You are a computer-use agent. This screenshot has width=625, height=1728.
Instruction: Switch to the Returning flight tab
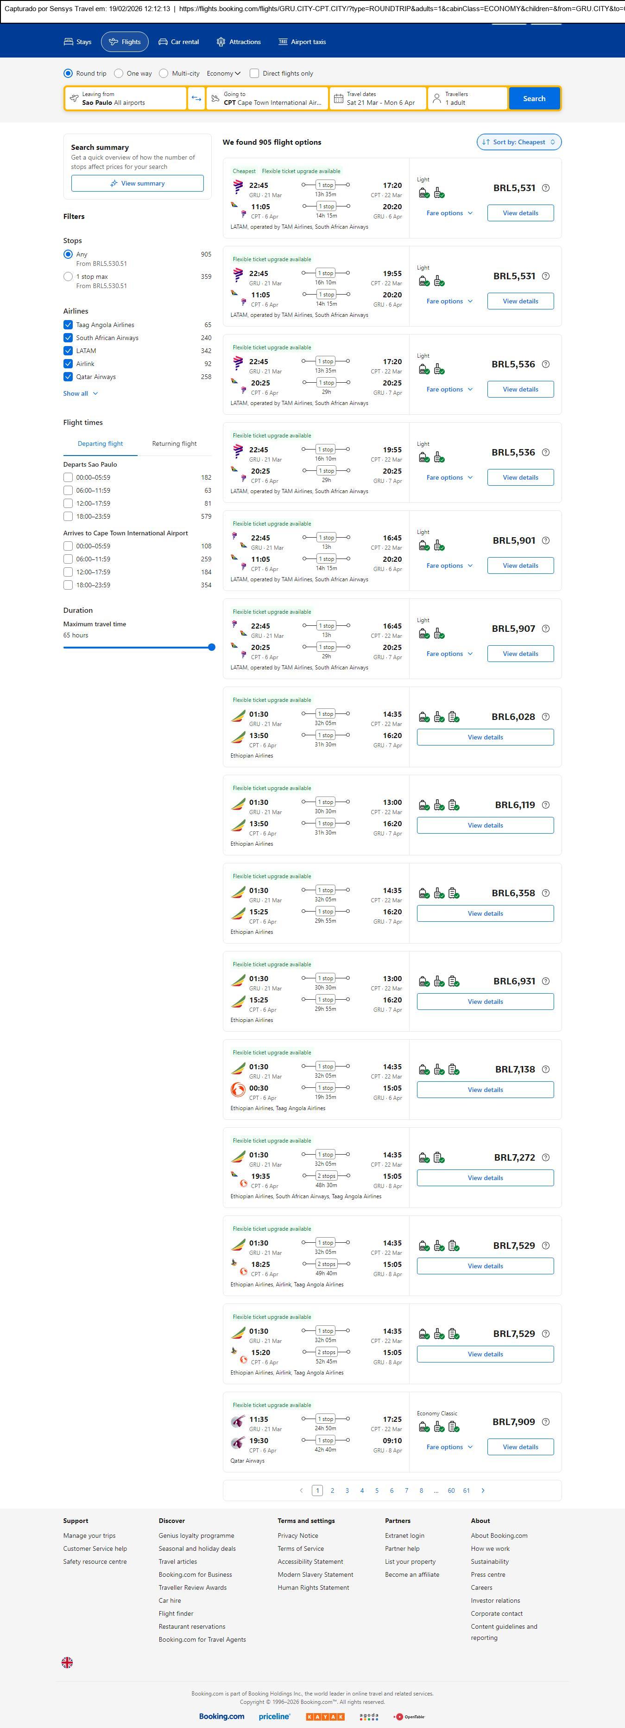174,443
